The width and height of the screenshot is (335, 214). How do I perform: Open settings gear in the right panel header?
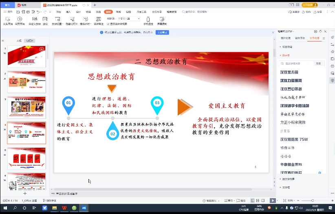click(x=315, y=31)
